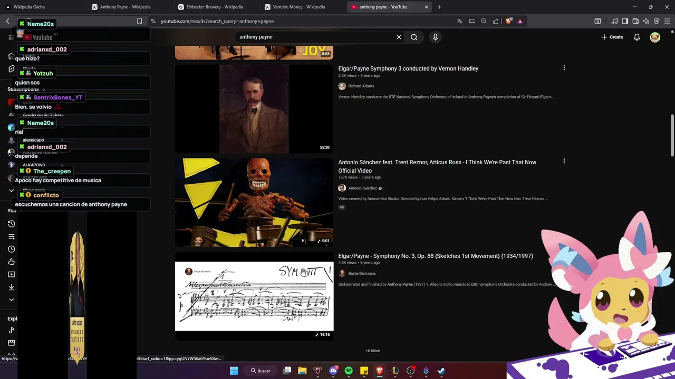Bookmark this page icon
This screenshot has width=675, height=379.
[x=139, y=21]
